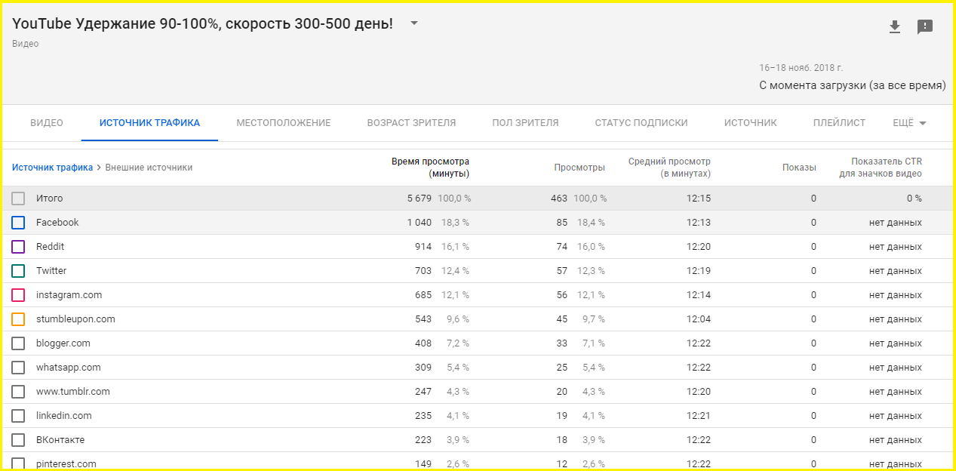Click the video title 'YouTube Удержание 90-100%'
The height and width of the screenshot is (471, 956).
point(202,24)
